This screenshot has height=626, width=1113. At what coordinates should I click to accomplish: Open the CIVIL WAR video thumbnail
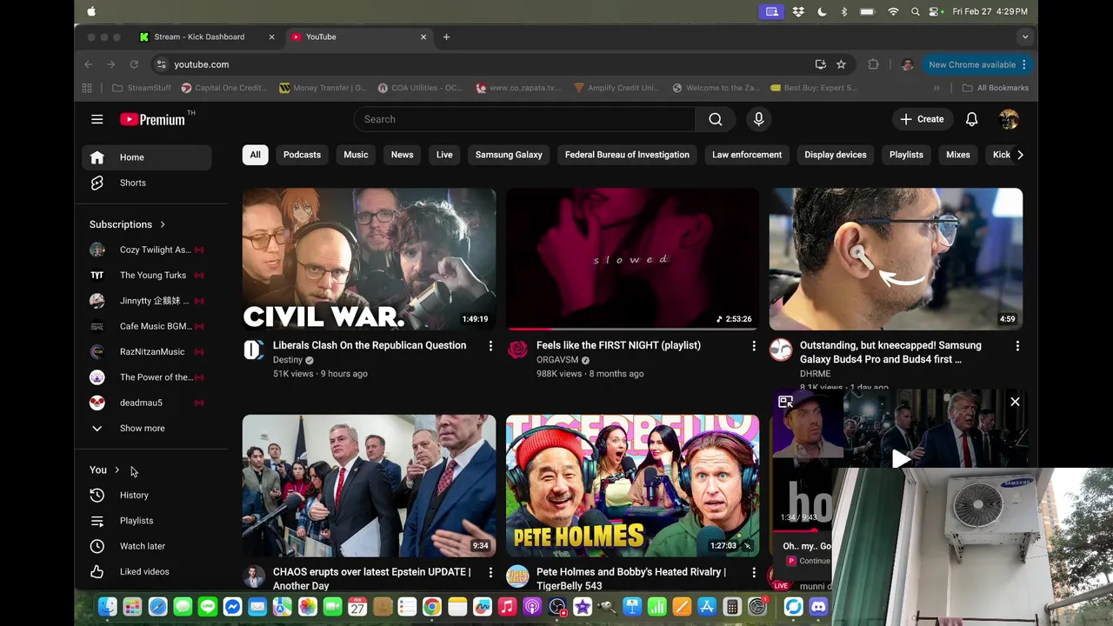point(369,259)
